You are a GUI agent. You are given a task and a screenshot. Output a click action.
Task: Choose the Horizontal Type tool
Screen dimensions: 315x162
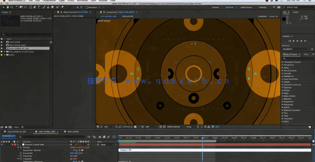point(39,7)
